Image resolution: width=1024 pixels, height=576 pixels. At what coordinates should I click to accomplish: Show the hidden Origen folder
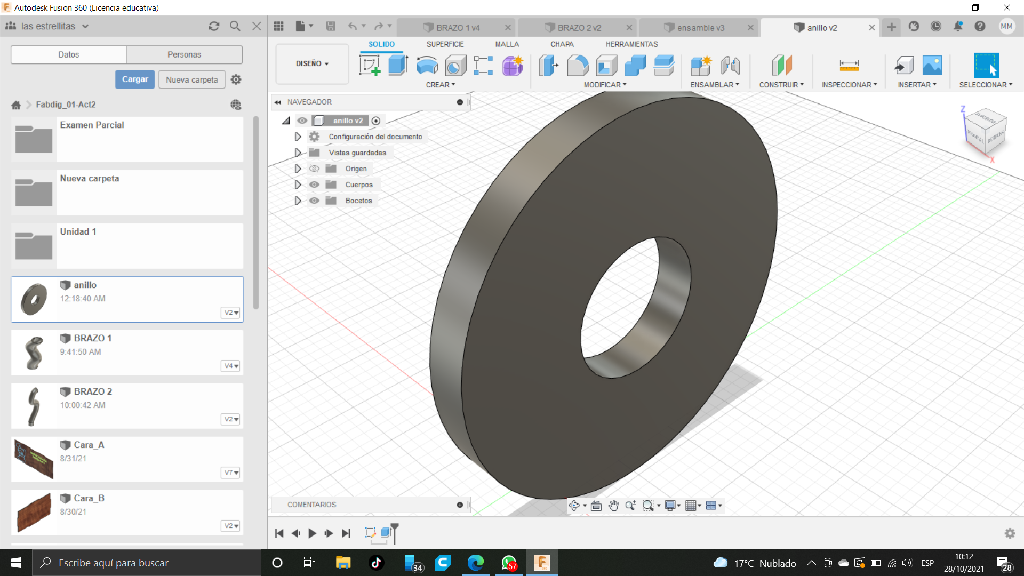point(314,169)
